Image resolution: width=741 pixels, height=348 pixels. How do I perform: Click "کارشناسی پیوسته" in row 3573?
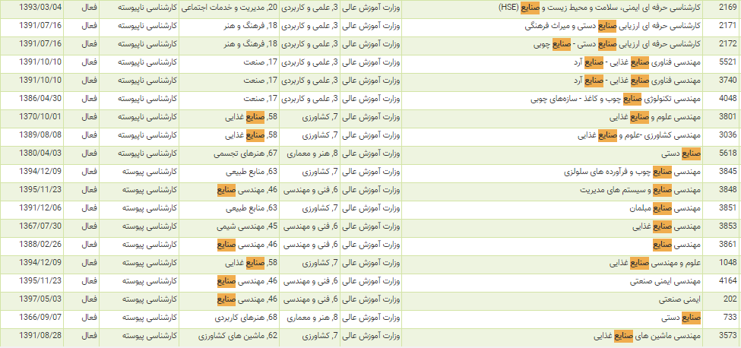click(150, 336)
